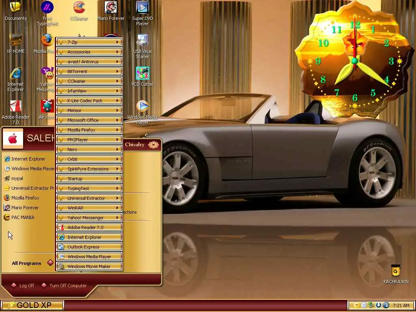Open USB Virus Scaner desktop icon

point(143,46)
